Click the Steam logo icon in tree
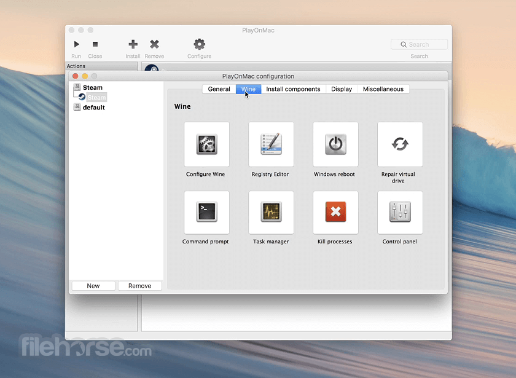 point(82,97)
